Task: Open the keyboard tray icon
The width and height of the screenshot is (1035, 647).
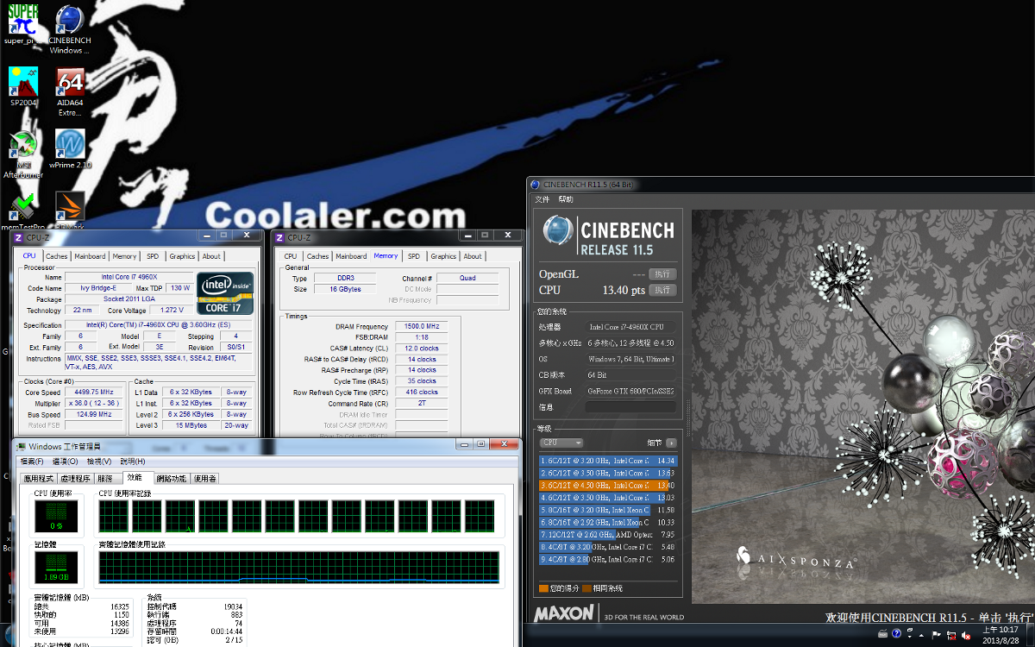Action: point(881,634)
